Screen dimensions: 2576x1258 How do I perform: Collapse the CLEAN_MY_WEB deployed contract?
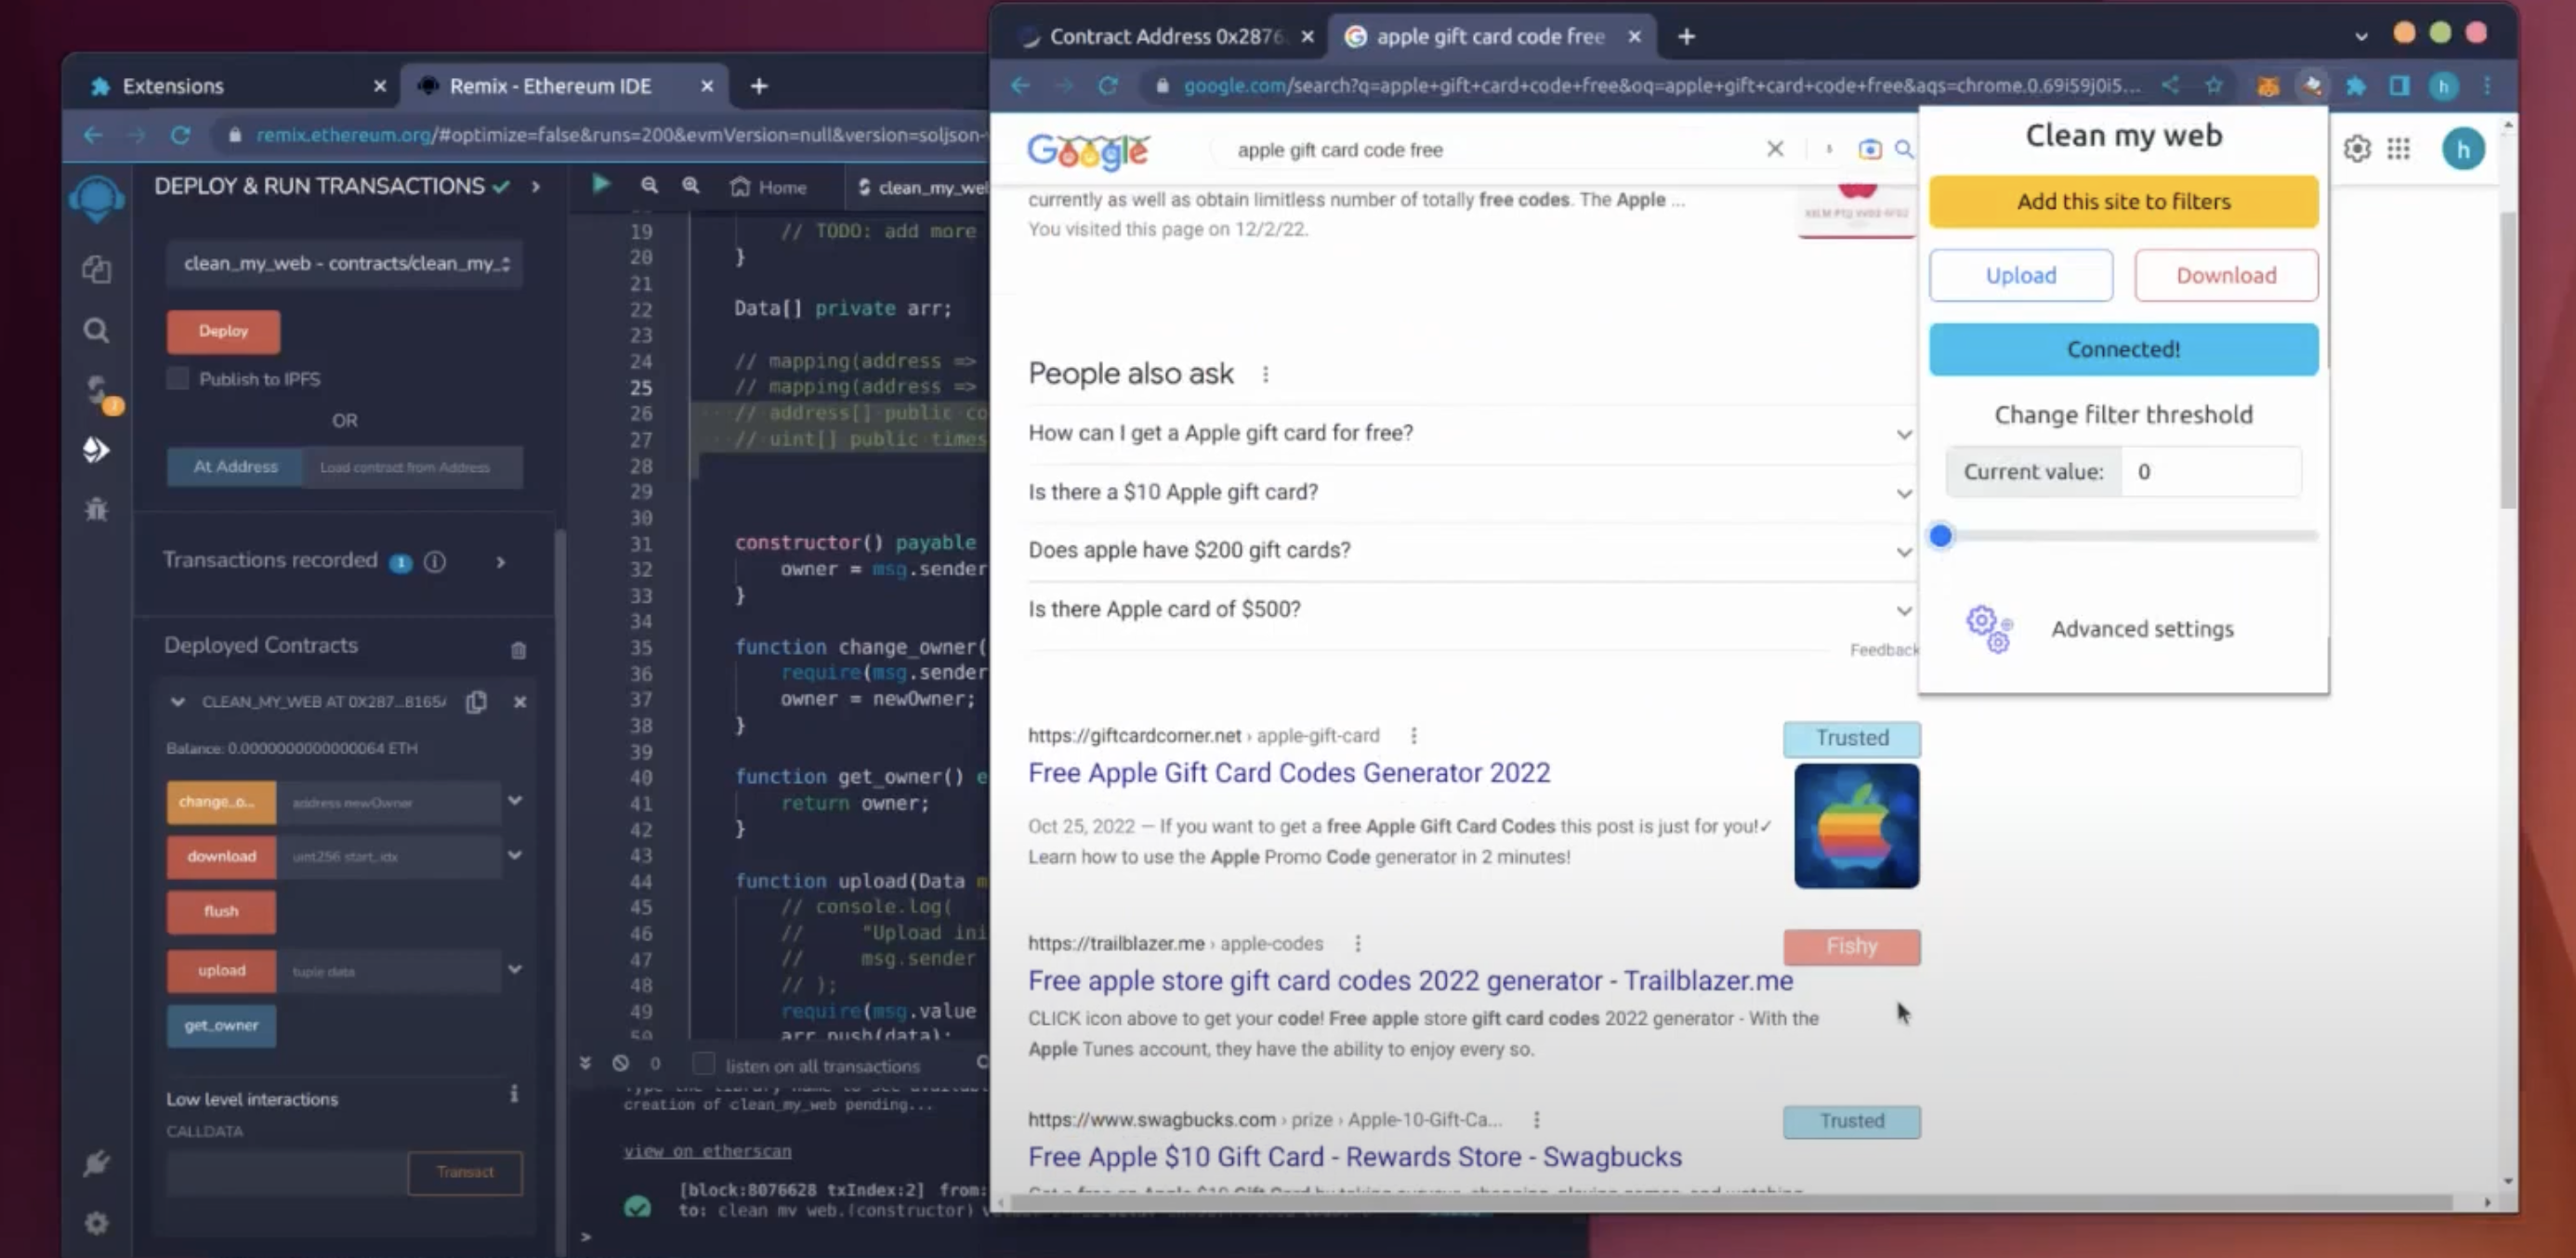click(178, 702)
